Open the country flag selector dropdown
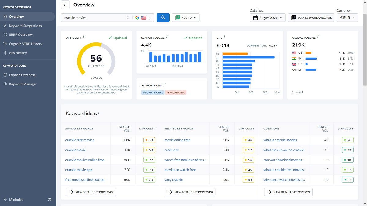This screenshot has width=367, height=206. coord(143,18)
